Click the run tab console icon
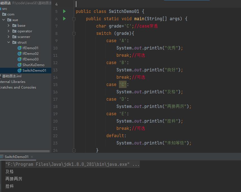 coord(1,157)
